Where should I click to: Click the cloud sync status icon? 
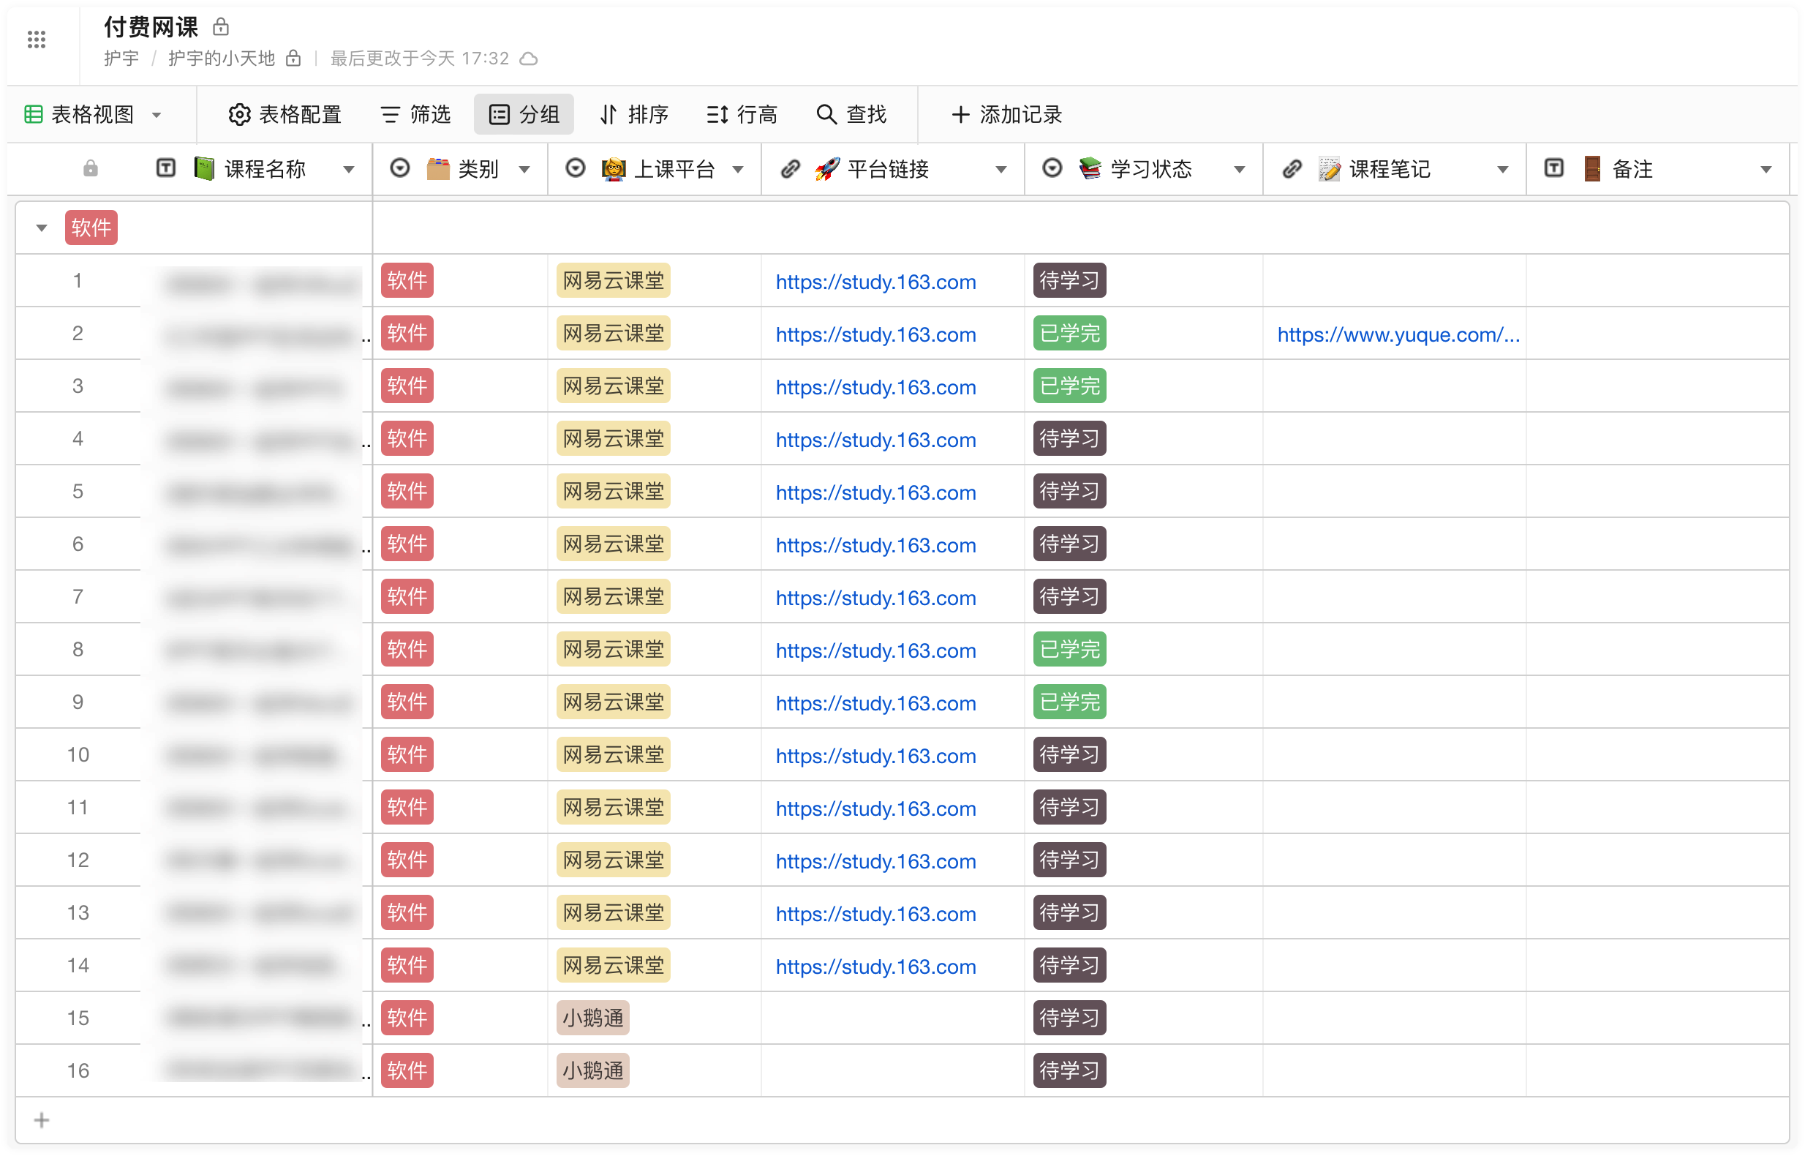coord(529,59)
